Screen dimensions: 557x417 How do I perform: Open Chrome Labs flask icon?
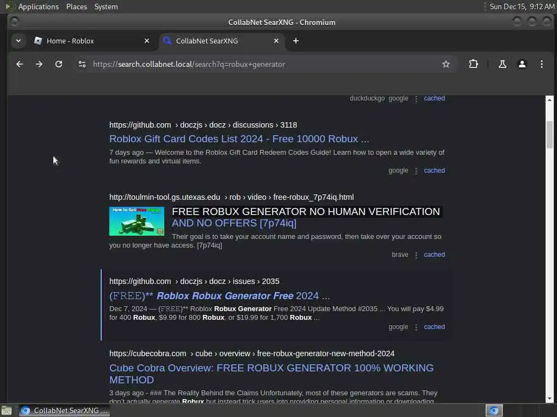(x=502, y=64)
